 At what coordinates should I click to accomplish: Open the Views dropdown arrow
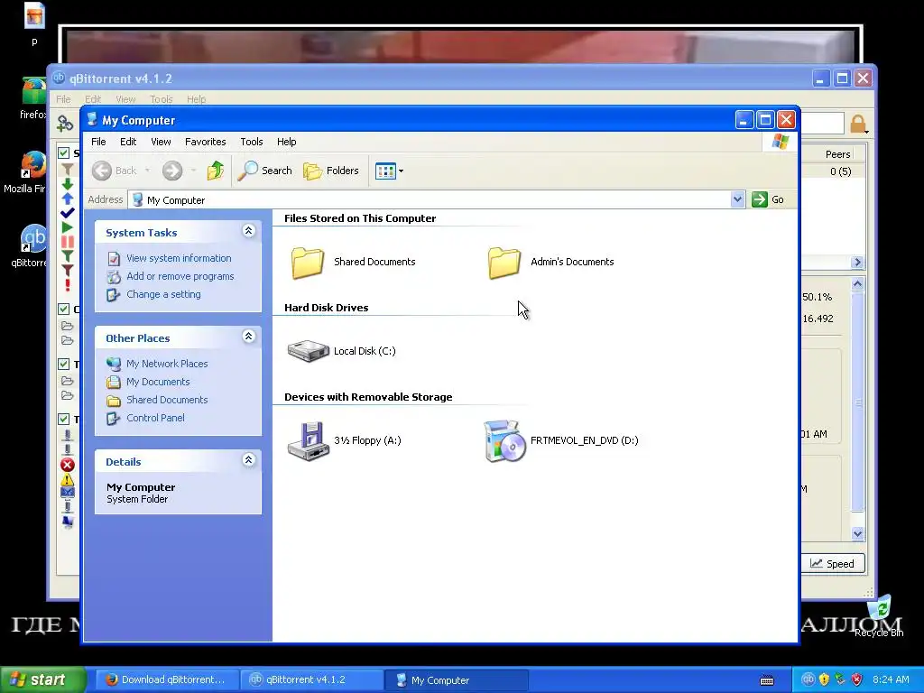coord(402,171)
